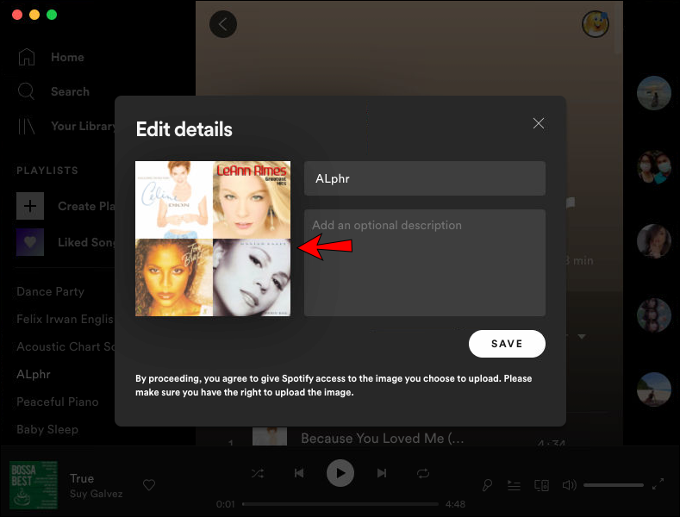The width and height of the screenshot is (680, 517).
Task: Open Your Library icon
Action: pyautogui.click(x=26, y=126)
